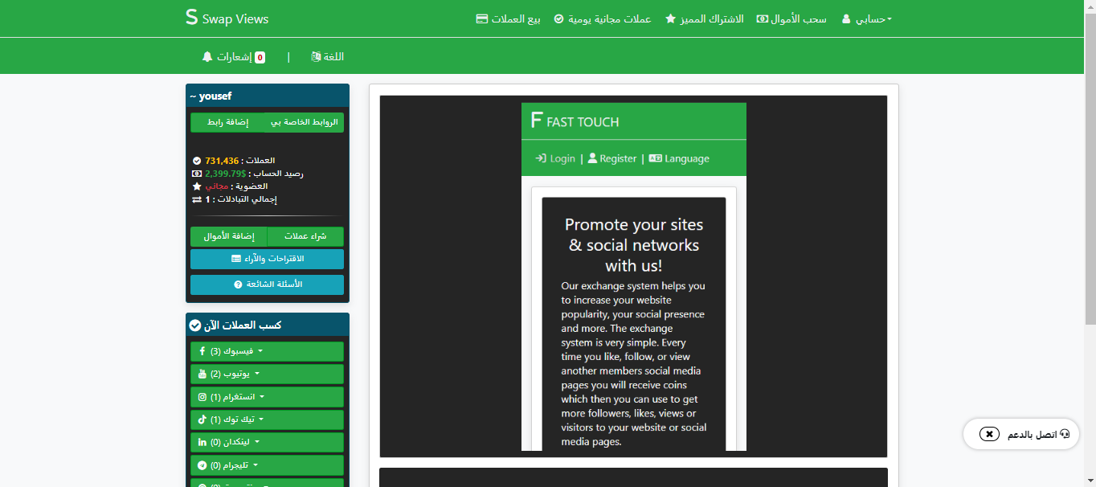The height and width of the screenshot is (487, 1096).
Task: Click the checkmark icon for daily free coins
Action: click(x=559, y=18)
